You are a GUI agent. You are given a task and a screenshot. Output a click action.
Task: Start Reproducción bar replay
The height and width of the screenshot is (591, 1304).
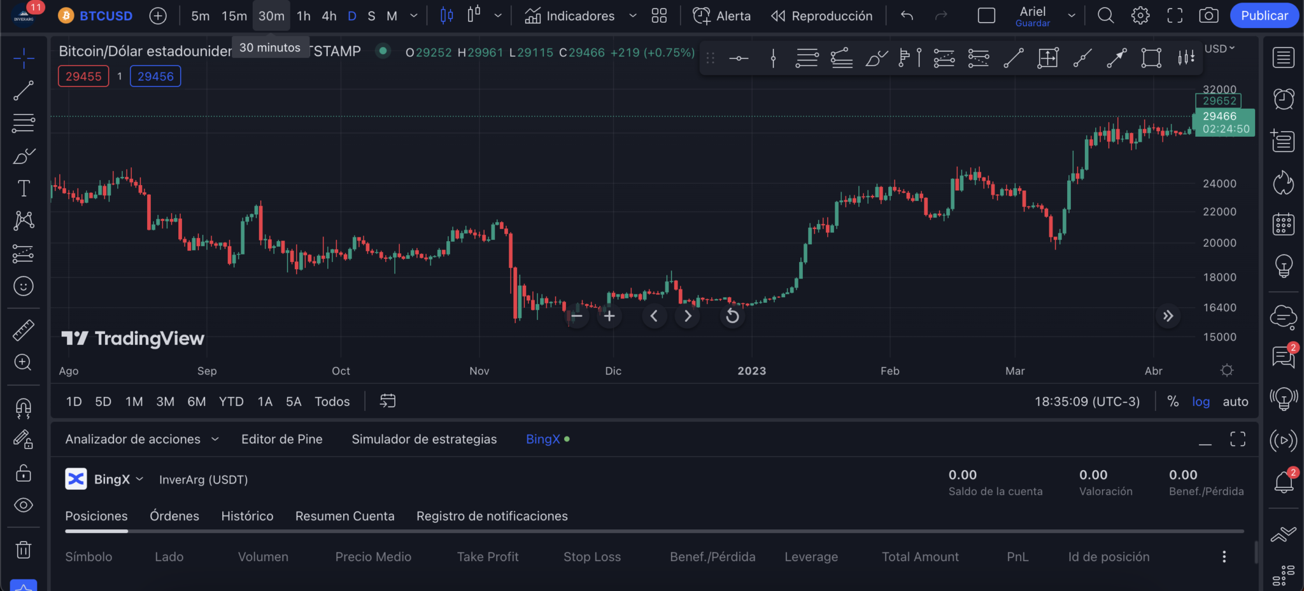(821, 16)
